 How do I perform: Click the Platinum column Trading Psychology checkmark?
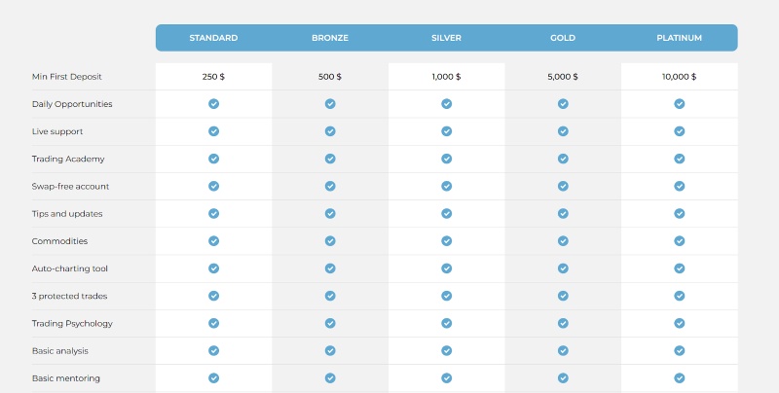(680, 323)
